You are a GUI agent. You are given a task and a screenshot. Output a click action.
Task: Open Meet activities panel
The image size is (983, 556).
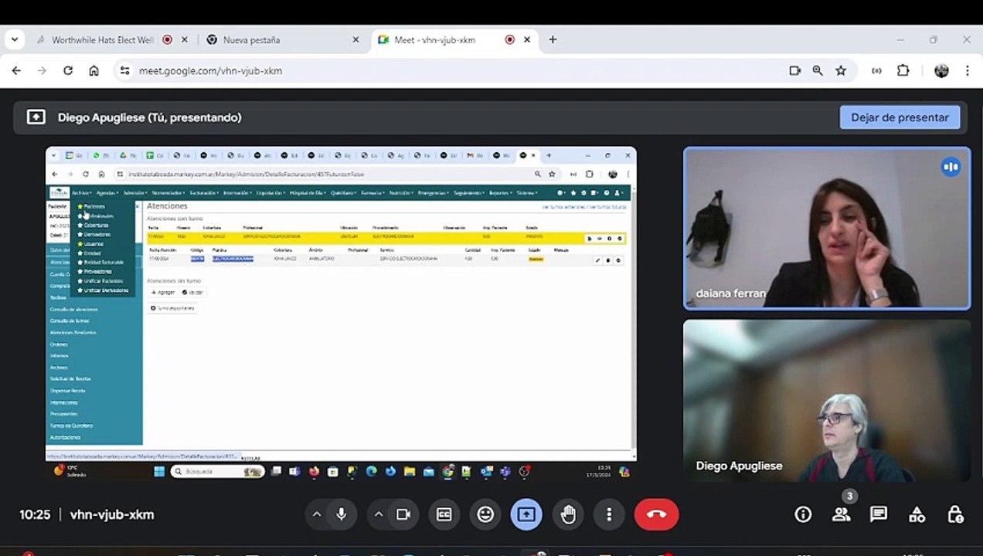[917, 514]
